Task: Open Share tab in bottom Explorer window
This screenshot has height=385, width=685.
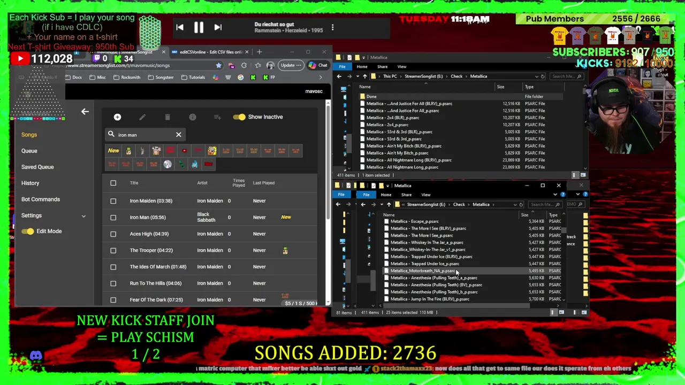Action: [x=406, y=195]
